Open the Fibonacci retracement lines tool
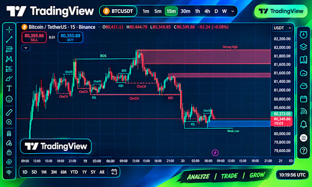 (9, 49)
